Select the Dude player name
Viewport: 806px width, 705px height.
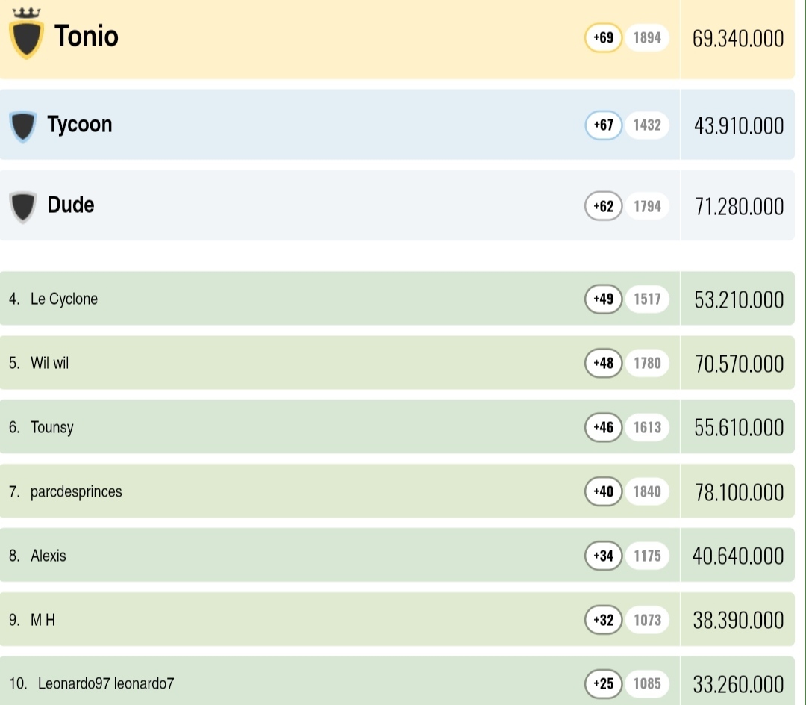71,205
